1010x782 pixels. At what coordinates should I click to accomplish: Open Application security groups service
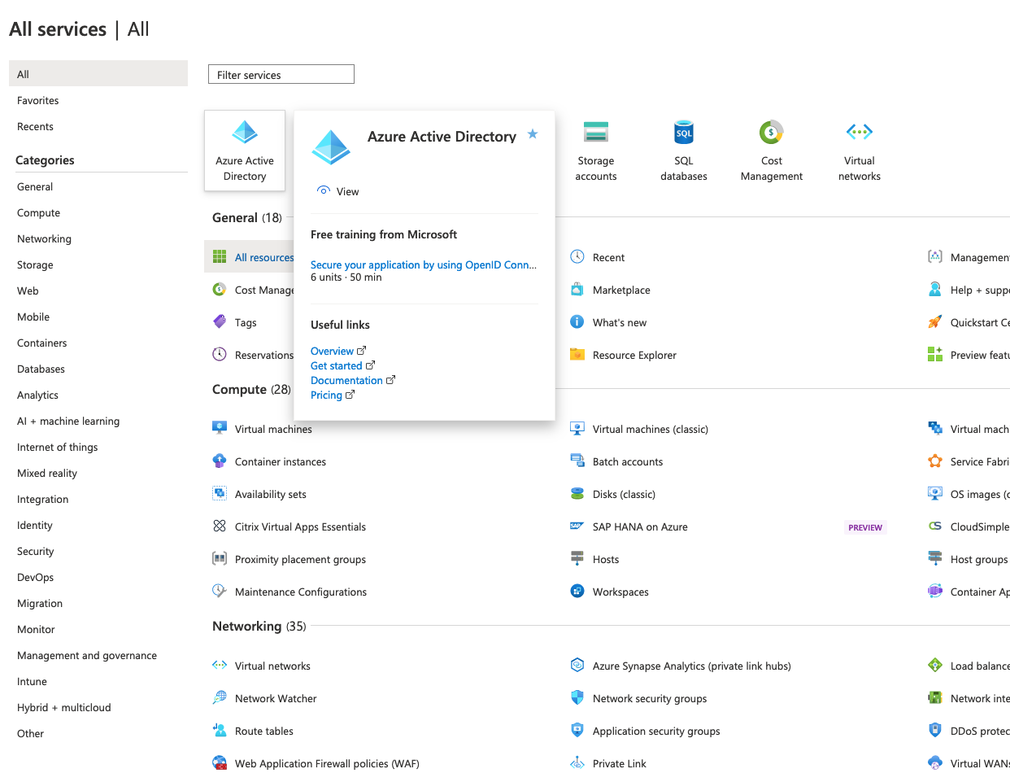[656, 731]
